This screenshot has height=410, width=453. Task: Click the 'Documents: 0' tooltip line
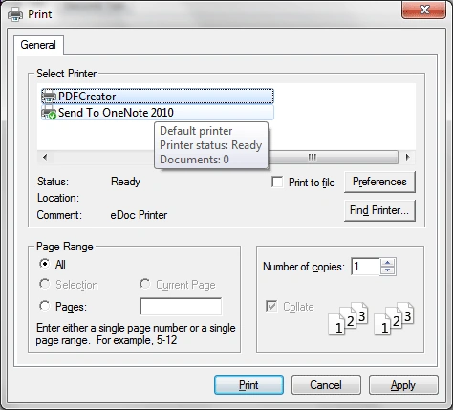[x=194, y=160]
